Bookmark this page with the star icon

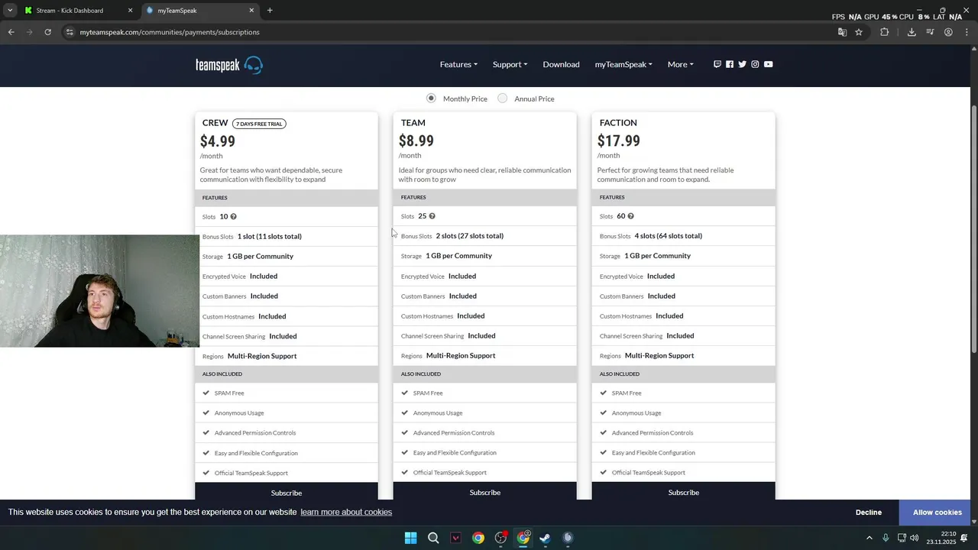859,32
